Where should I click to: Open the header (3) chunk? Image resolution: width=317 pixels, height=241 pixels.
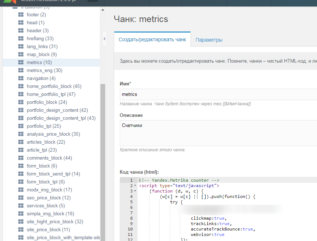[38, 31]
